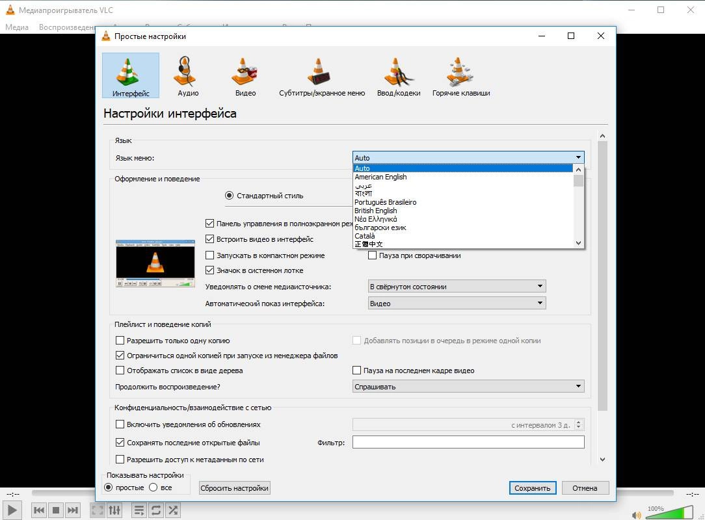The width and height of the screenshot is (705, 520).
Task: Click the VLC cone icon in the settings title bar
Action: [105, 36]
